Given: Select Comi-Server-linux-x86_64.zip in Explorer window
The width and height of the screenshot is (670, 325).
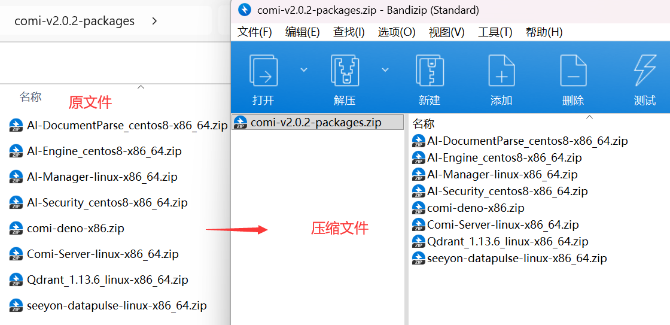Looking at the screenshot, I should tap(103, 254).
